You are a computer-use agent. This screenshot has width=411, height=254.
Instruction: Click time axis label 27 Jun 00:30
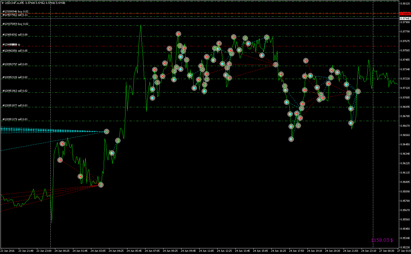[x=387, y=251]
